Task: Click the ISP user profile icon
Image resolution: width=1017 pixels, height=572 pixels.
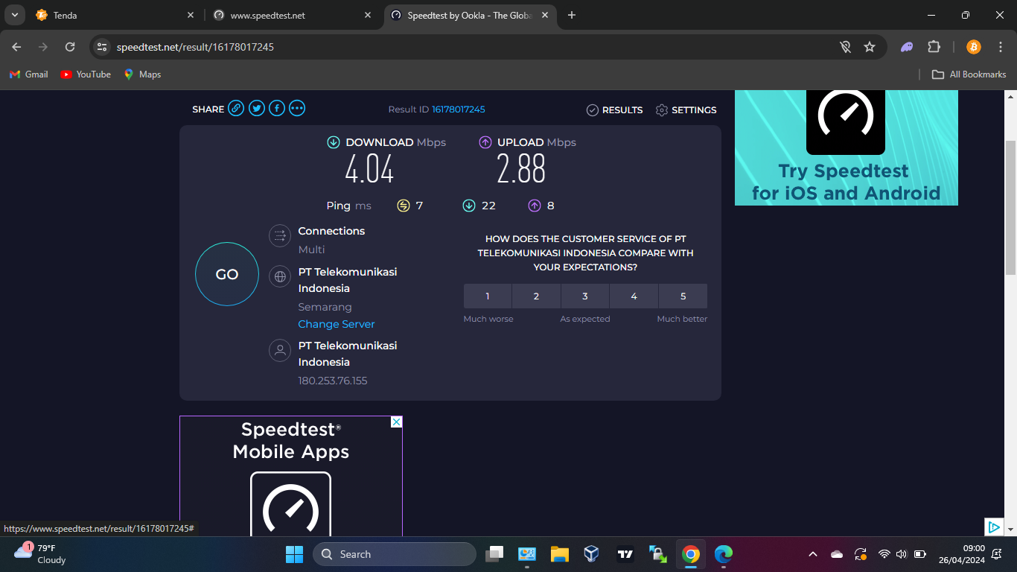Action: click(280, 350)
